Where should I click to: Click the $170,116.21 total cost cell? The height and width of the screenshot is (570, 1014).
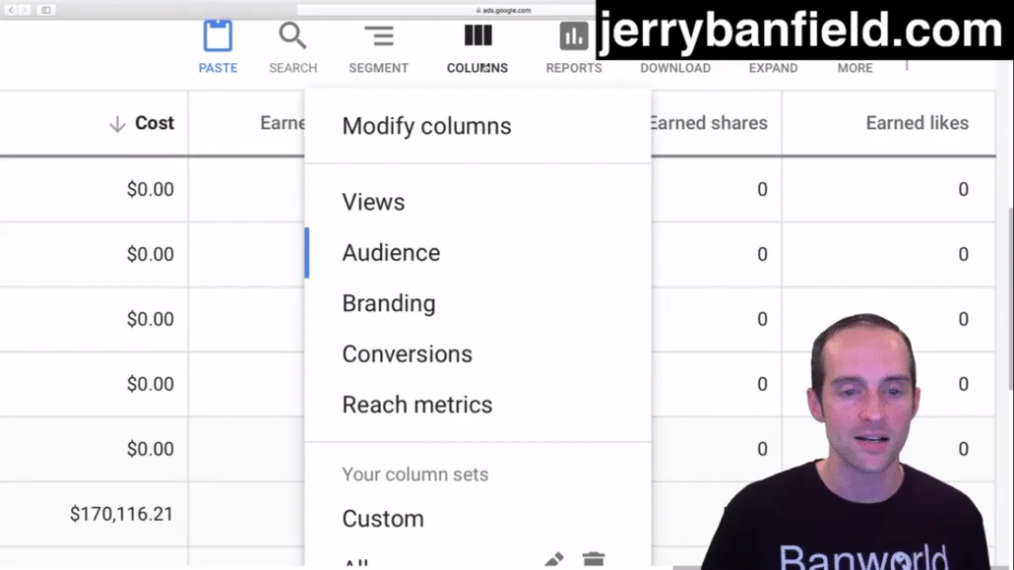click(121, 514)
